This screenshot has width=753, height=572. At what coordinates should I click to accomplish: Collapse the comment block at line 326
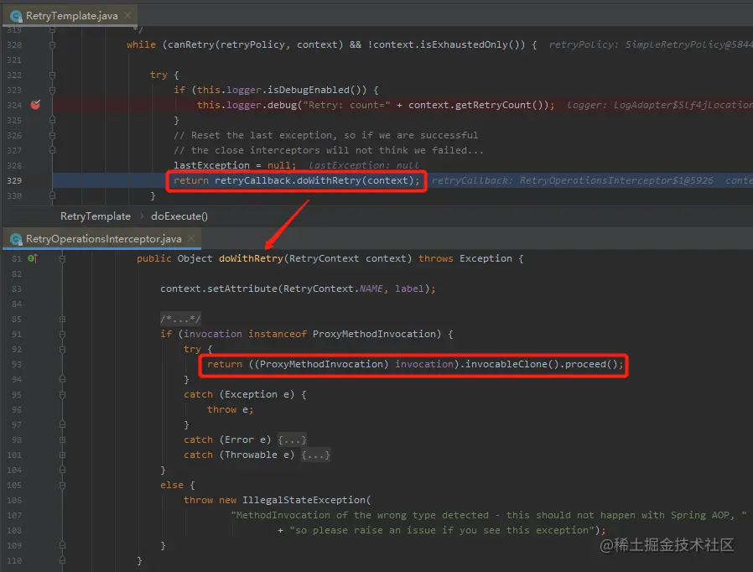click(x=52, y=135)
